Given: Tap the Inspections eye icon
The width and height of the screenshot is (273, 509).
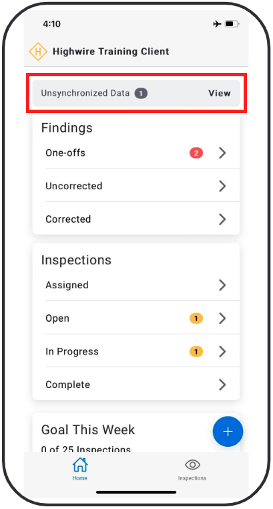Looking at the screenshot, I should pyautogui.click(x=192, y=465).
